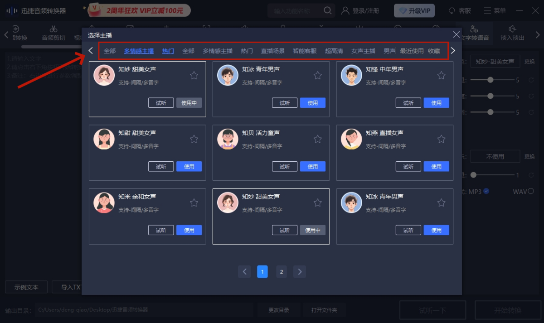
Task: Apply the 知甜 甜美女声 voice with 使用
Action: [x=189, y=167]
